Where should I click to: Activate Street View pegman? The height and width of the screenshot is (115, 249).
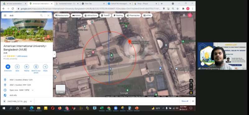[x=191, y=93]
